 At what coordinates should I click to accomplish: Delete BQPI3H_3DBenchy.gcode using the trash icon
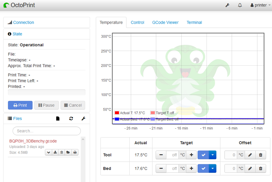coord(62,152)
